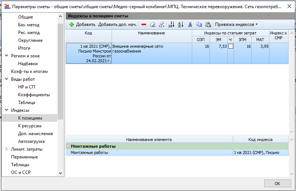Sort alphabetically with А-Я icon

181,24
